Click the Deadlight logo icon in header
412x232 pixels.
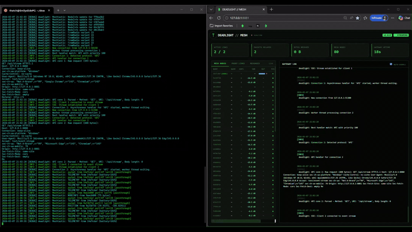213,35
